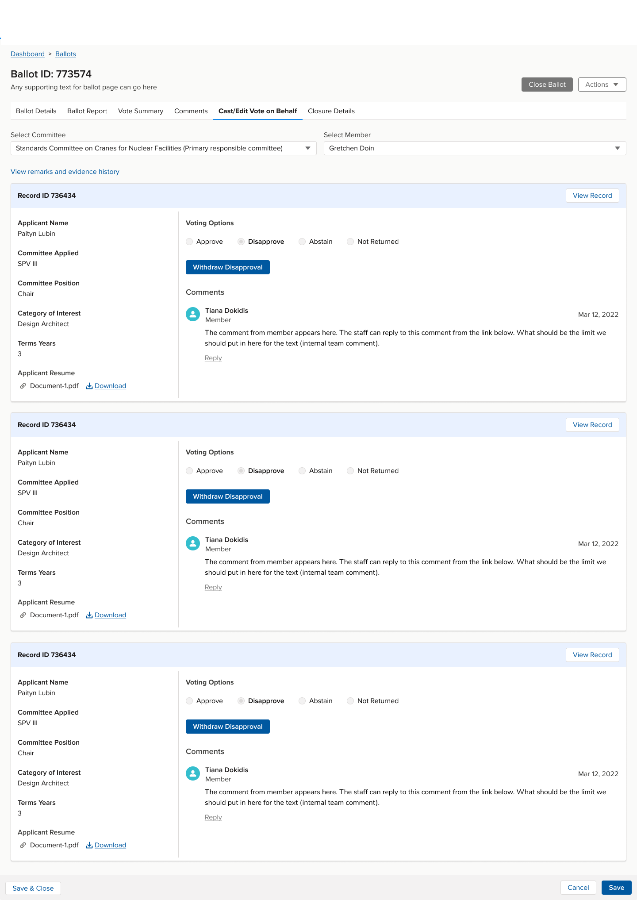637x900 pixels.
Task: Click Tiana Dokidis avatar in first record
Action: pos(193,314)
